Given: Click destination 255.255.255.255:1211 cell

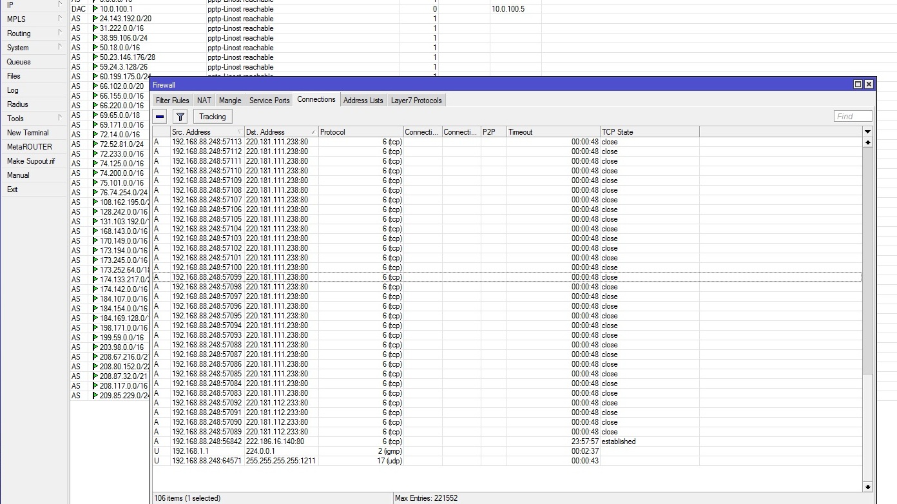Looking at the screenshot, I should 281,461.
